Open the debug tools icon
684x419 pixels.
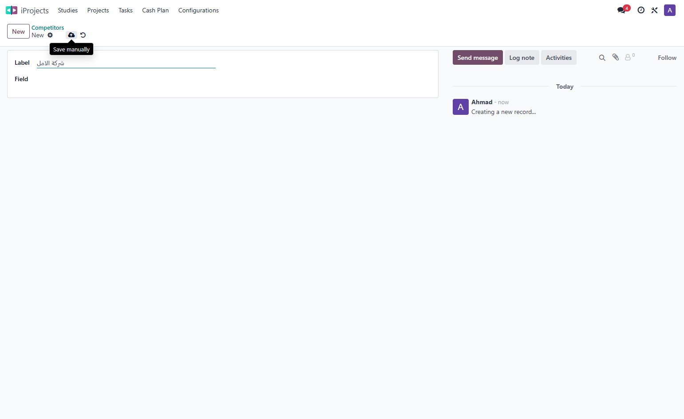tap(654, 10)
